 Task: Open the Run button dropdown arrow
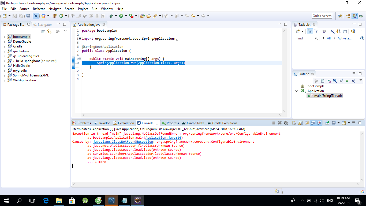click(x=126, y=16)
